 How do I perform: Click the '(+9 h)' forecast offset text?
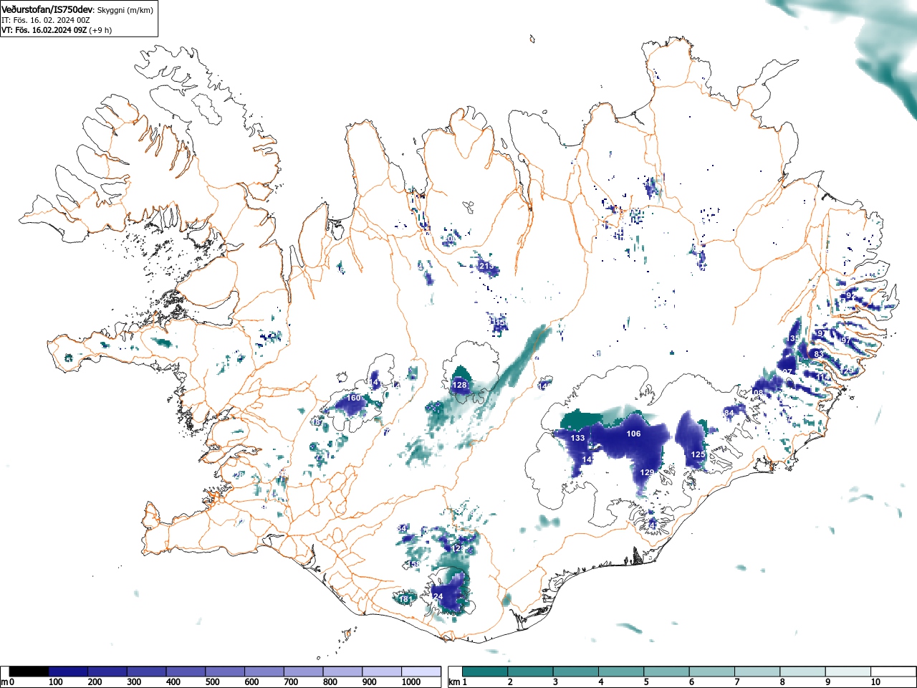(x=101, y=30)
